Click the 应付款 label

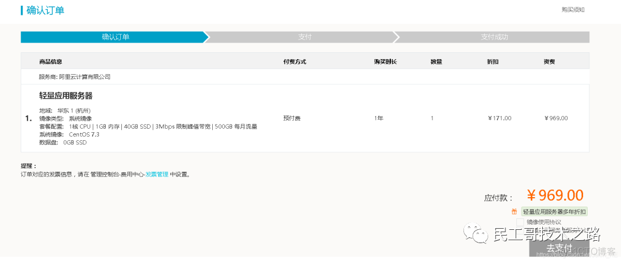[498, 198]
